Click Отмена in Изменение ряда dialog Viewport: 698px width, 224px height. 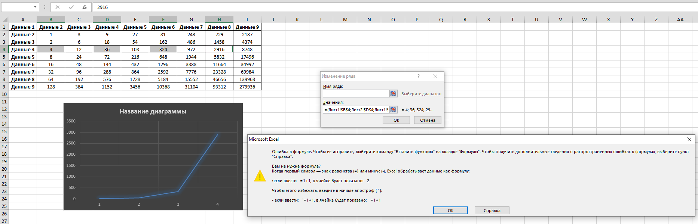(x=428, y=120)
